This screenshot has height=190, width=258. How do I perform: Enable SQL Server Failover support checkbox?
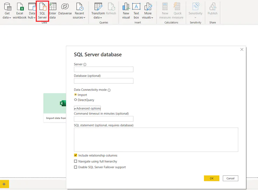click(x=75, y=167)
